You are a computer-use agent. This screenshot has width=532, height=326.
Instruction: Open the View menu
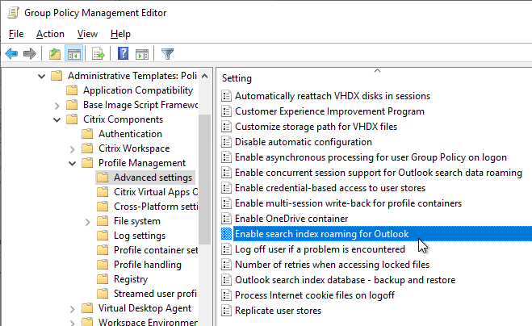click(87, 34)
